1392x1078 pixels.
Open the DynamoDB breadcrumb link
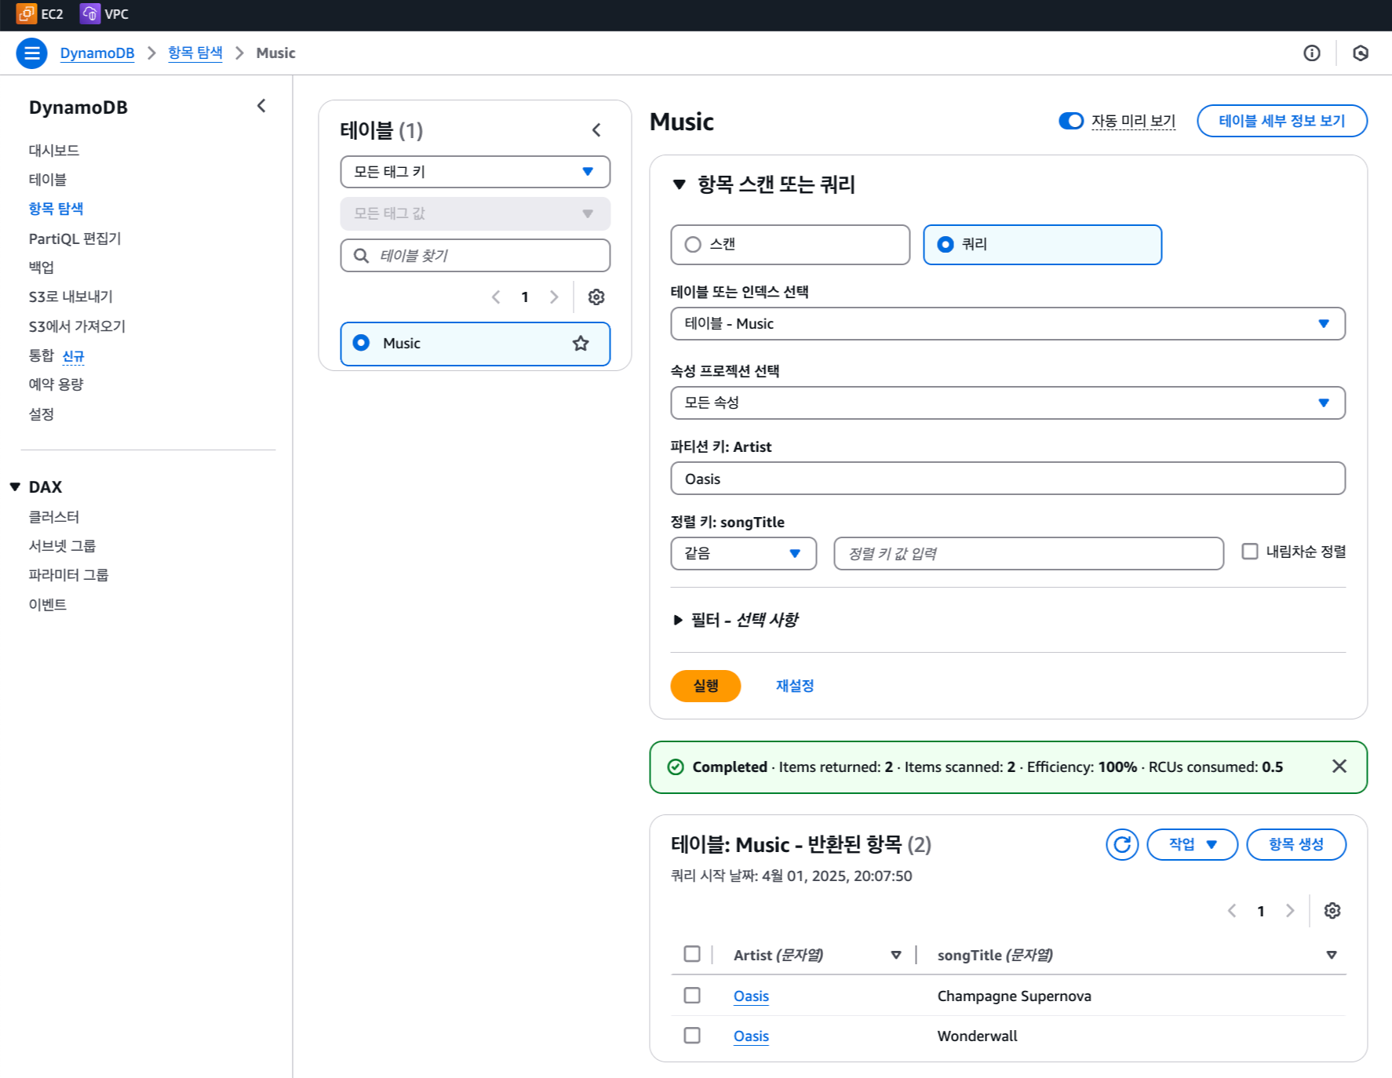[x=97, y=53]
